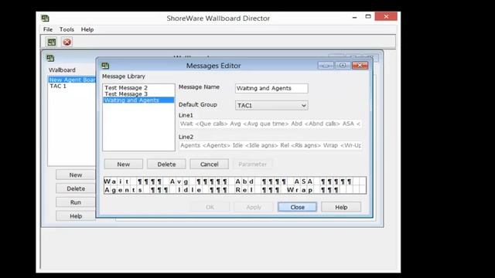Click Help in Messages Editor

(x=341, y=207)
